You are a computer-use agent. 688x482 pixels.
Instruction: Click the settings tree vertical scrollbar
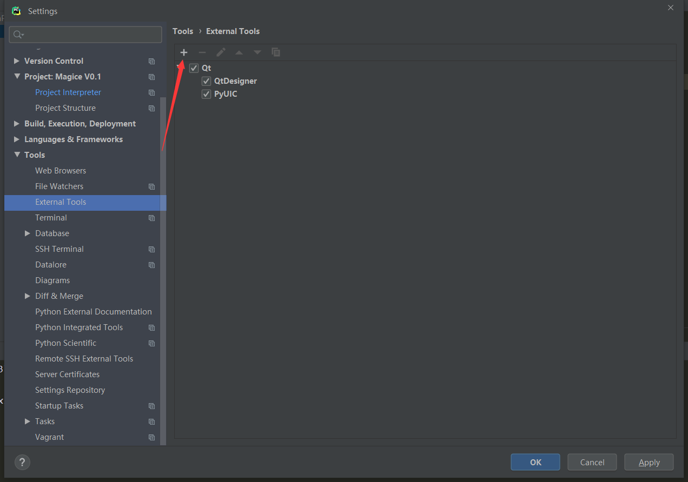tap(163, 270)
